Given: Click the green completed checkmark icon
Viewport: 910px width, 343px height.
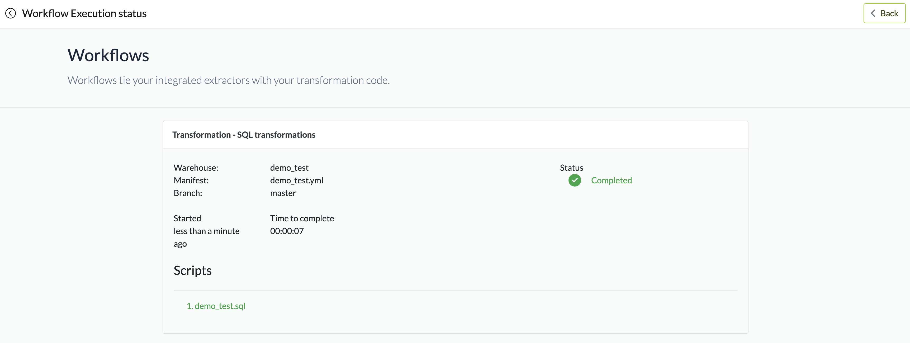Looking at the screenshot, I should pyautogui.click(x=574, y=180).
